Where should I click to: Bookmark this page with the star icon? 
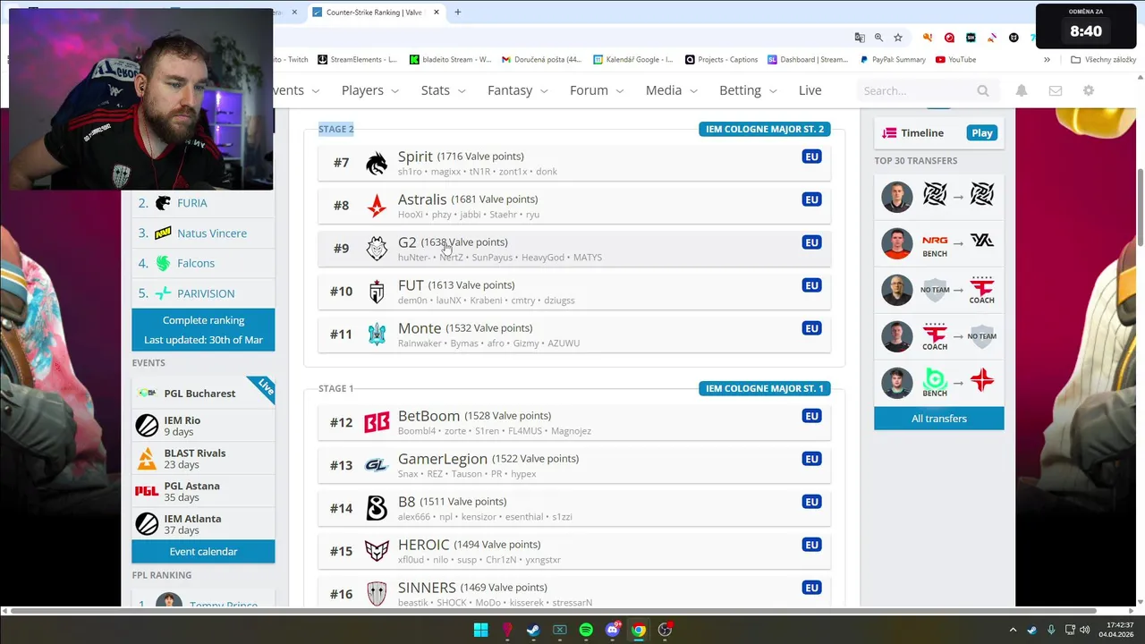tap(898, 38)
